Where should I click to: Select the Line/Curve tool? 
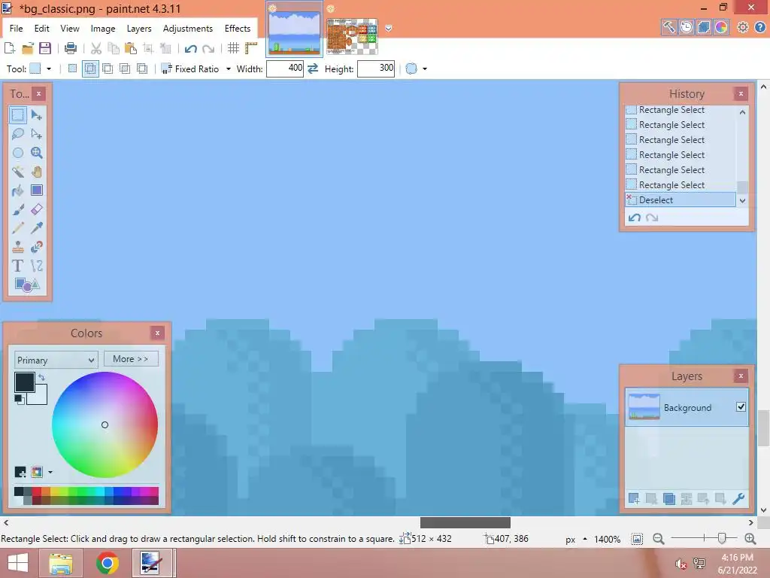coord(36,266)
